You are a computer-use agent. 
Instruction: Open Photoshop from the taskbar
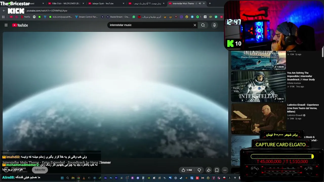[x=111, y=178]
